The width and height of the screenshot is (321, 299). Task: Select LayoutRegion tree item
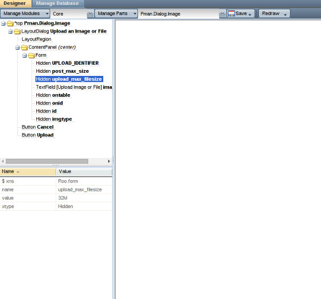tap(36, 39)
